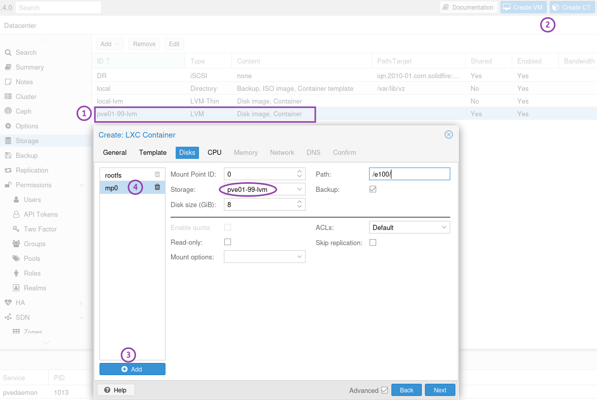Click the Backup floppy icon
Screen dimensions: 597x400
pyautogui.click(x=8, y=155)
